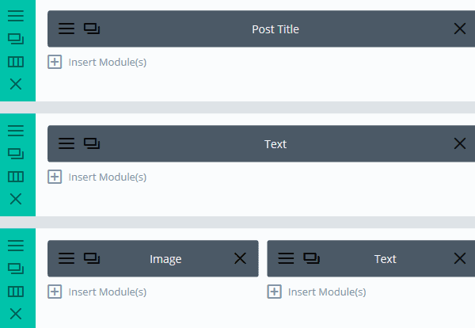Screen dimensions: 475x328
Task: Open first row settings hamburger icon
Action: [16, 16]
